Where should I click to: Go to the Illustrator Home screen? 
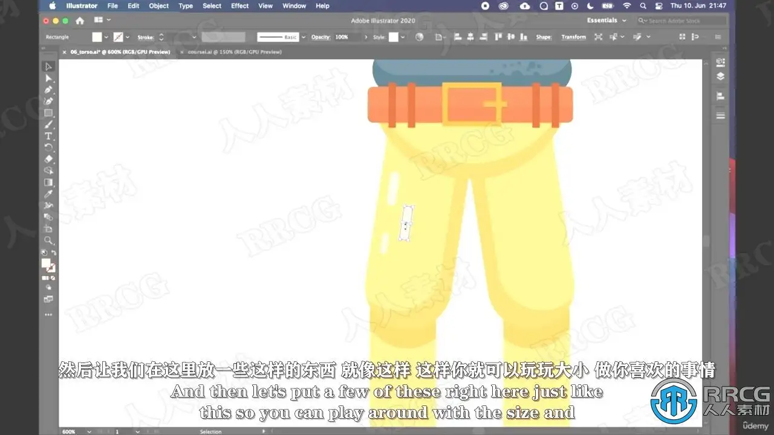coord(80,21)
